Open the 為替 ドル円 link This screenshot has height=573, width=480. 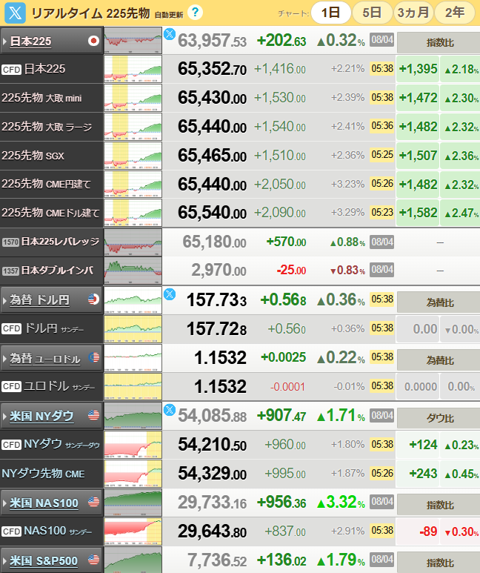coord(39,300)
